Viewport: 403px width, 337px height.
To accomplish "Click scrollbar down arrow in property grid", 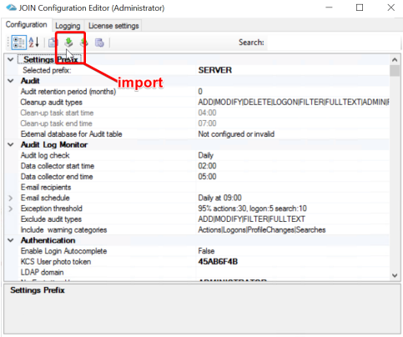I will (x=395, y=275).
